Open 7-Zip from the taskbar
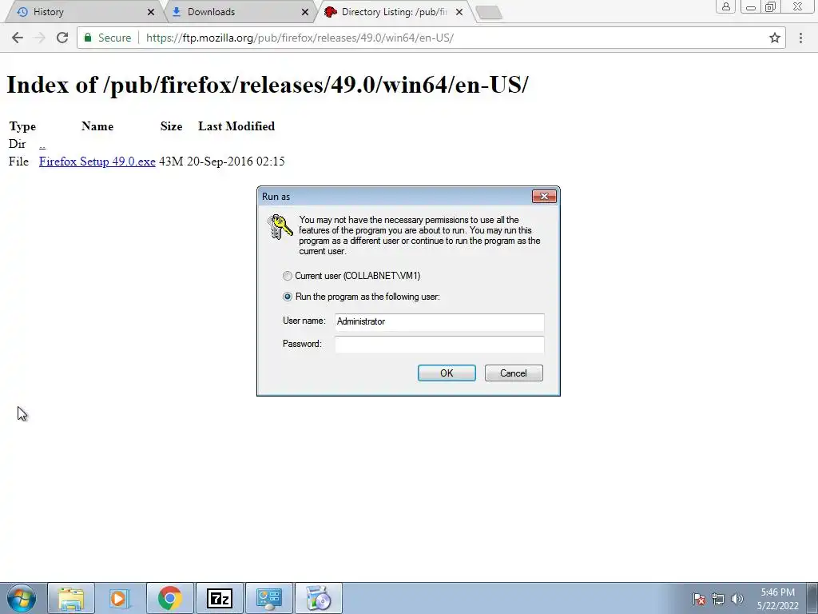This screenshot has width=818, height=614. (x=219, y=598)
